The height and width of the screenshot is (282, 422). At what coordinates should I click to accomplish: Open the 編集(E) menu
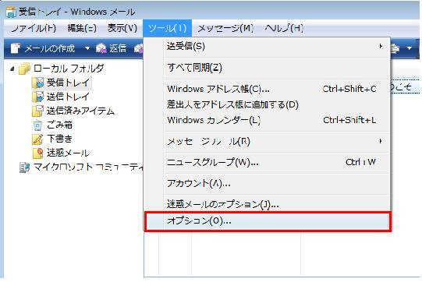point(82,28)
